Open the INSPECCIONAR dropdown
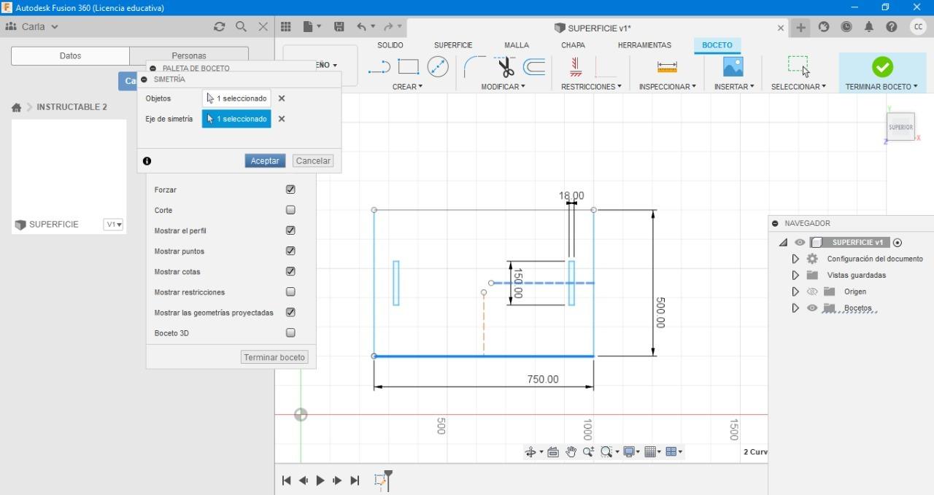Screen dimensions: 934x495 (667, 87)
